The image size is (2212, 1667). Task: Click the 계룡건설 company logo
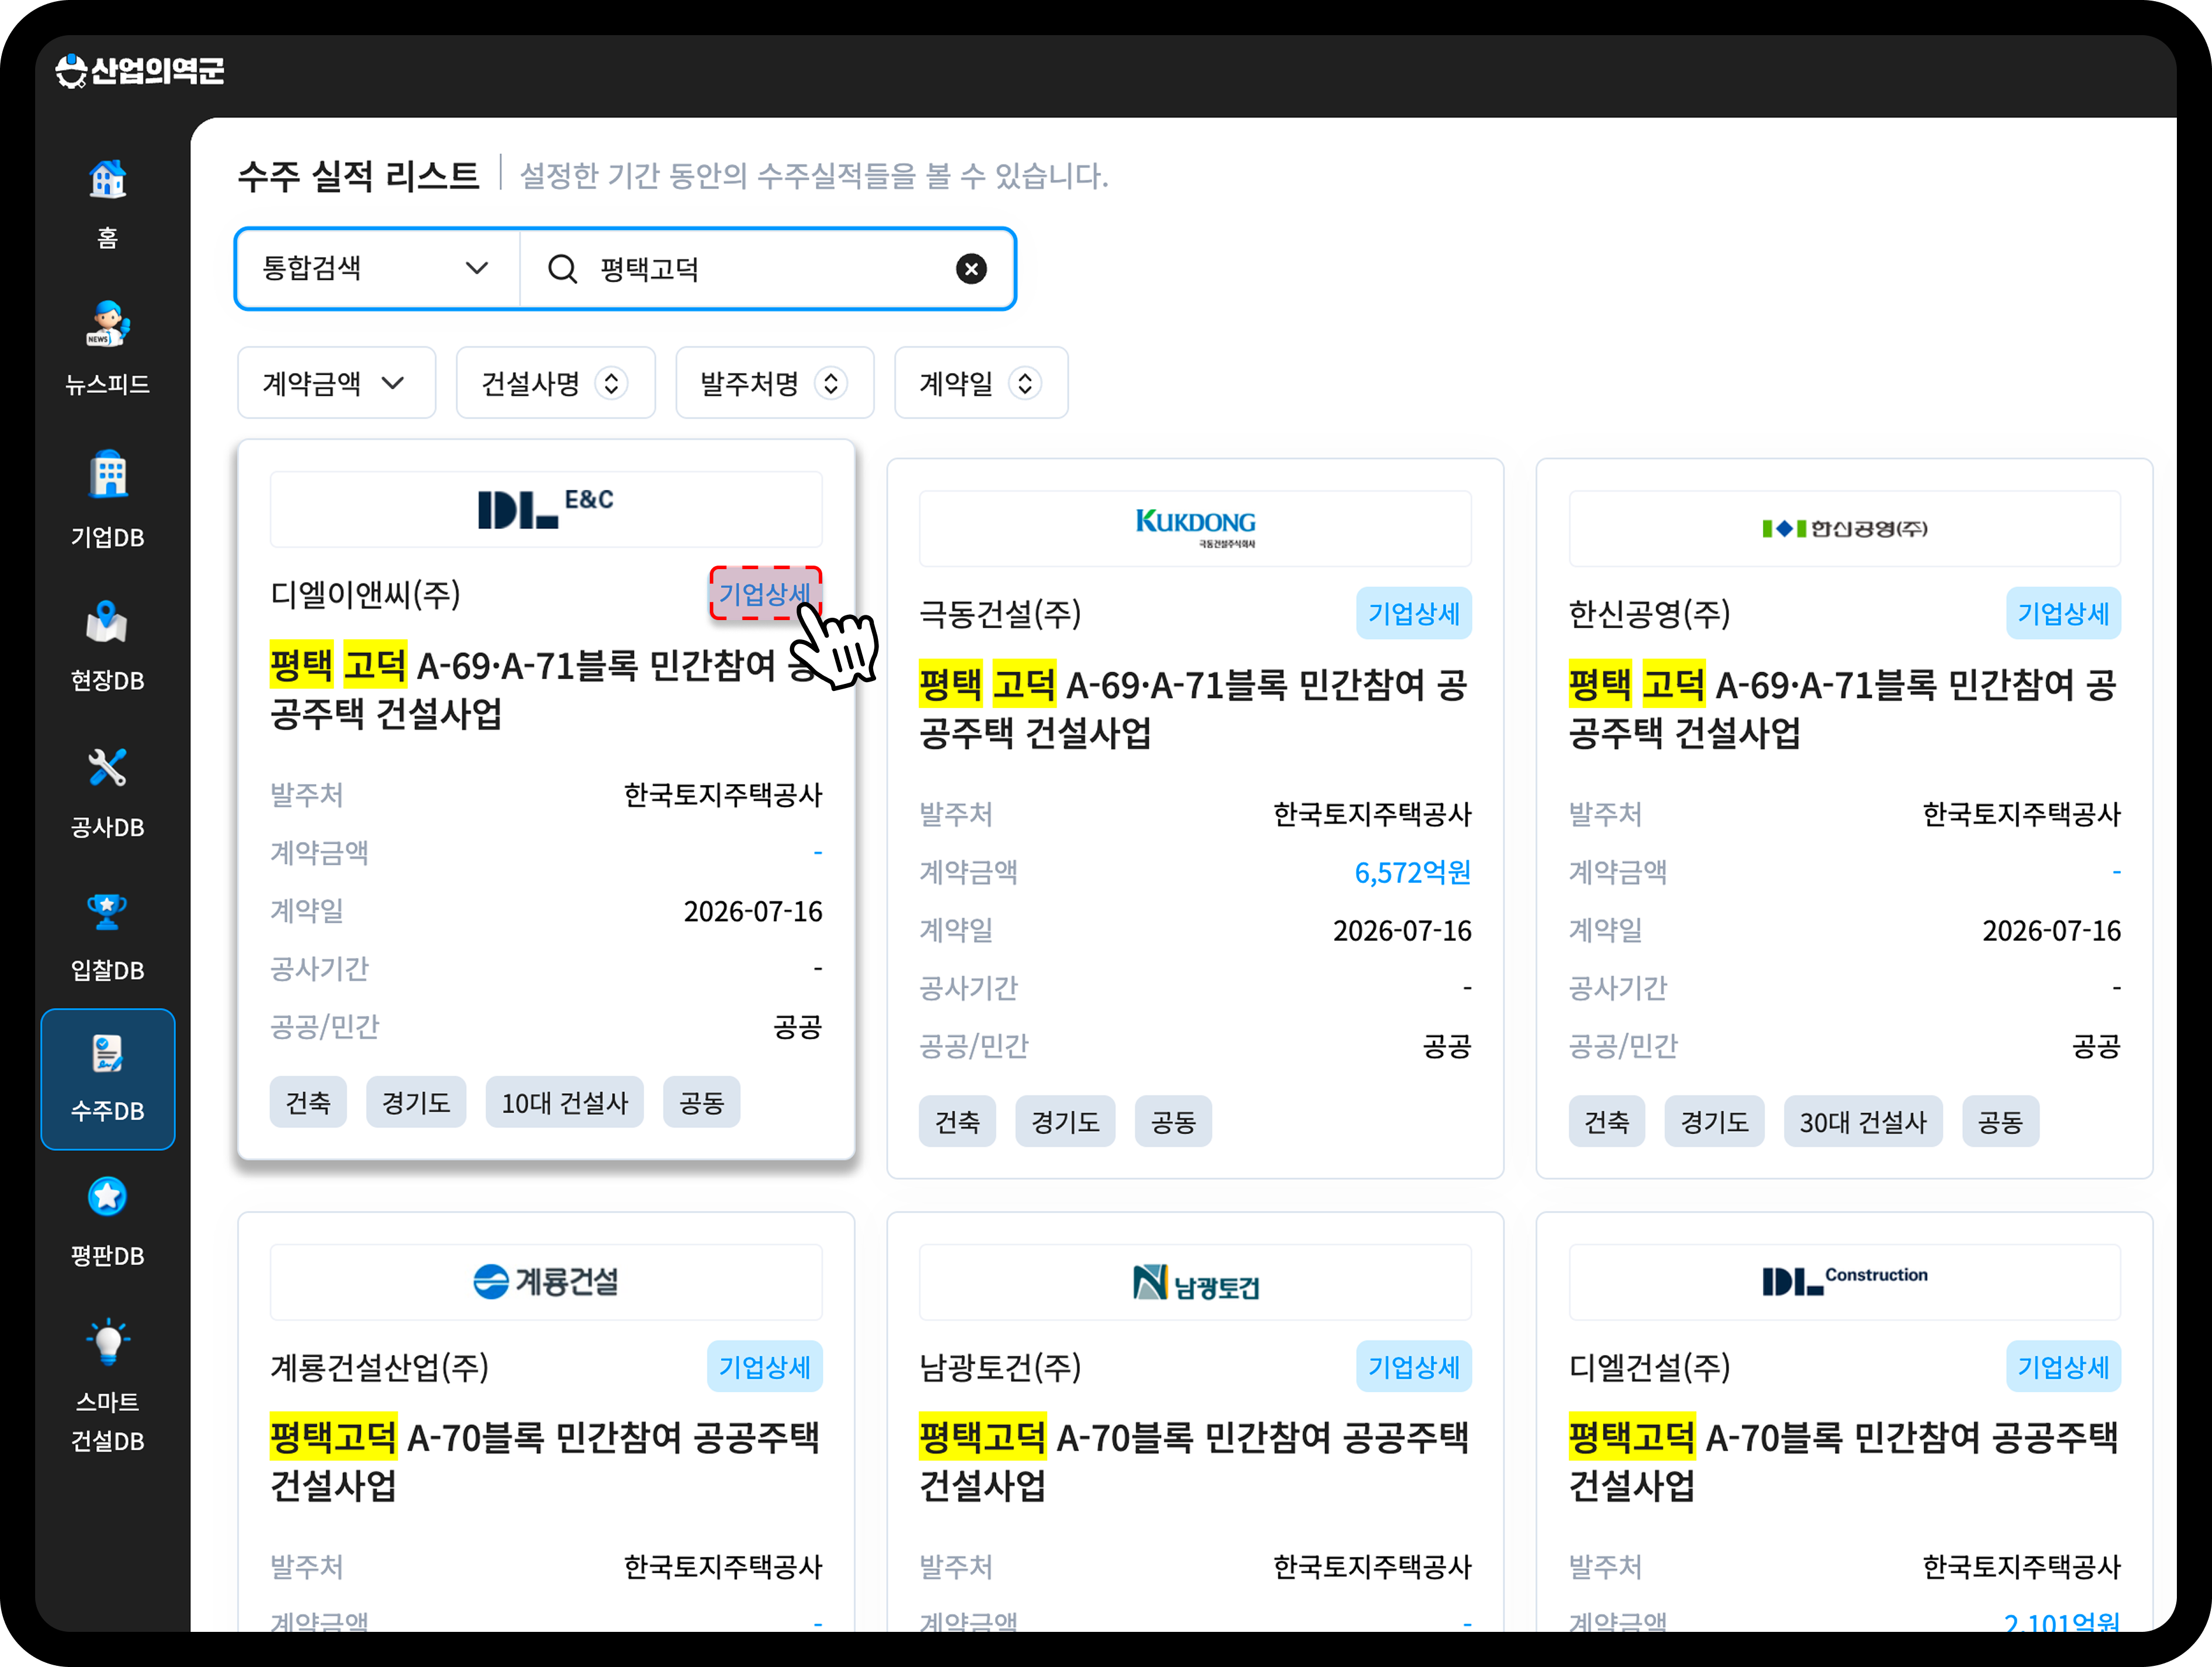(x=546, y=1281)
